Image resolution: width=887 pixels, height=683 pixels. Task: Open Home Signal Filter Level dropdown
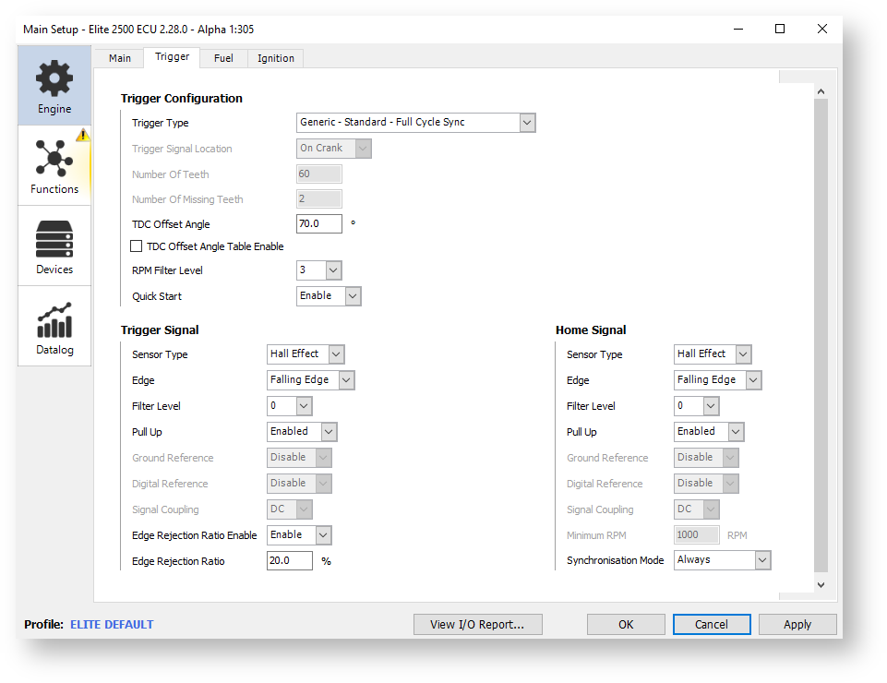click(x=696, y=406)
